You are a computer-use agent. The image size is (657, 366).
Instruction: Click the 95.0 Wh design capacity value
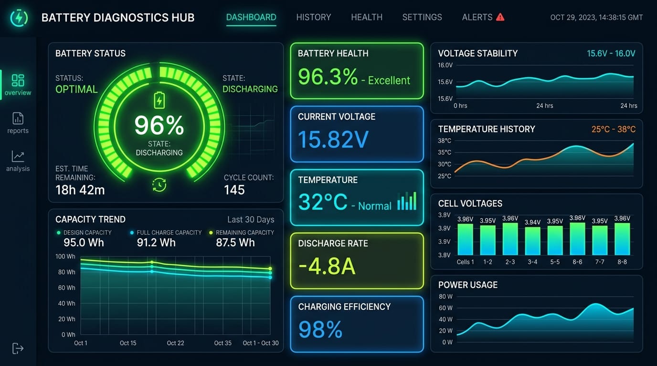(x=84, y=243)
